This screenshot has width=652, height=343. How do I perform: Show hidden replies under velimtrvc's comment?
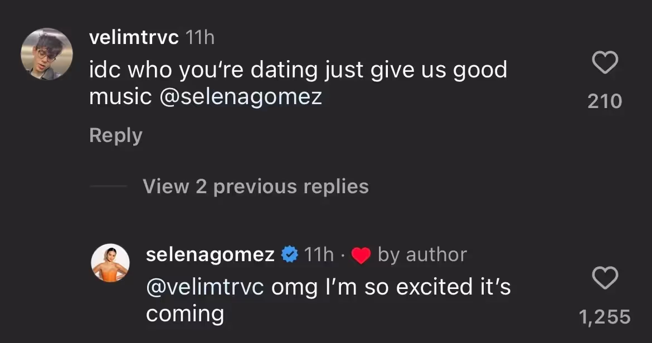click(x=256, y=186)
